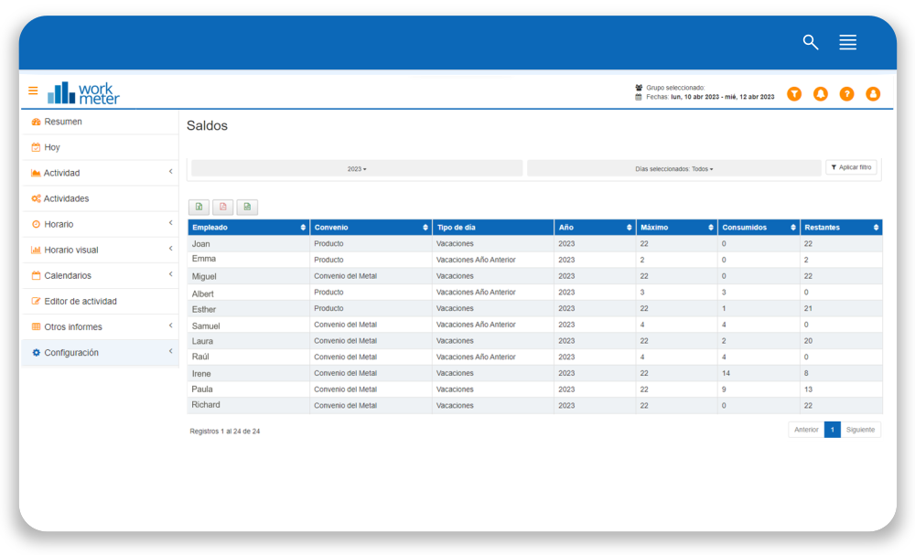The height and width of the screenshot is (555, 915).
Task: Open help via the question mark icon
Action: (x=846, y=94)
